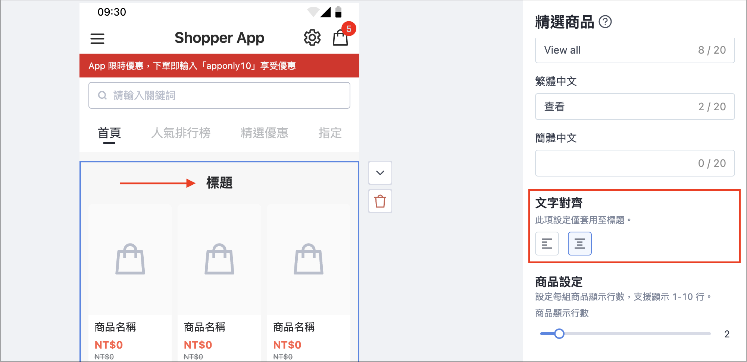Click the help icon next to 精選商品

coord(605,22)
